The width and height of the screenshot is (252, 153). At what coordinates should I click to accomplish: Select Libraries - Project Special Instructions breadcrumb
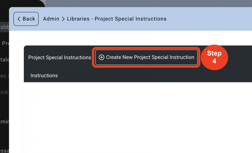pyautogui.click(x=117, y=19)
